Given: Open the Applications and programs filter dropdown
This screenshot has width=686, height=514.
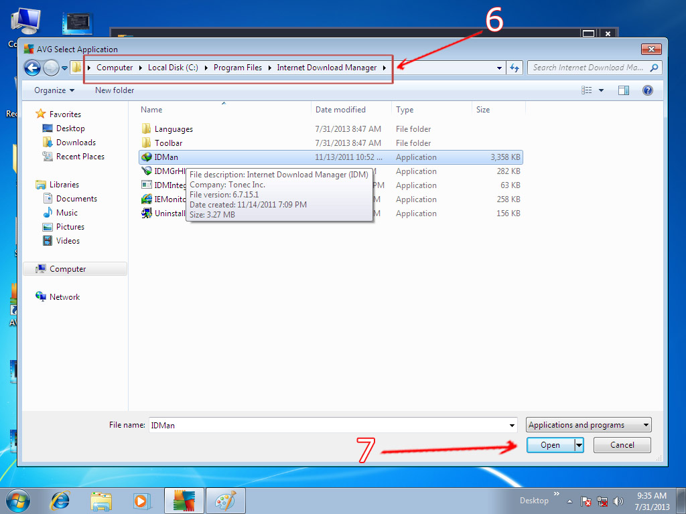Looking at the screenshot, I should (588, 424).
